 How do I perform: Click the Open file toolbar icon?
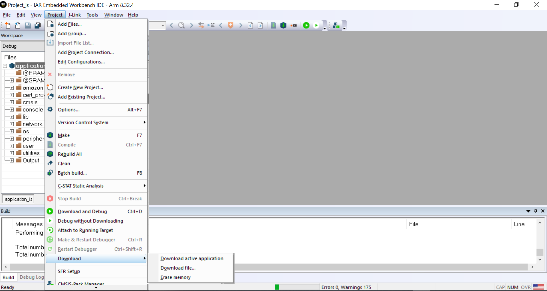coord(18,25)
